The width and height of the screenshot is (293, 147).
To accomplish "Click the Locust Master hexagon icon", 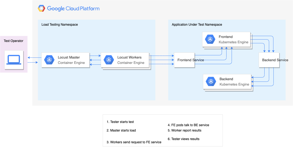I will (49, 60).
